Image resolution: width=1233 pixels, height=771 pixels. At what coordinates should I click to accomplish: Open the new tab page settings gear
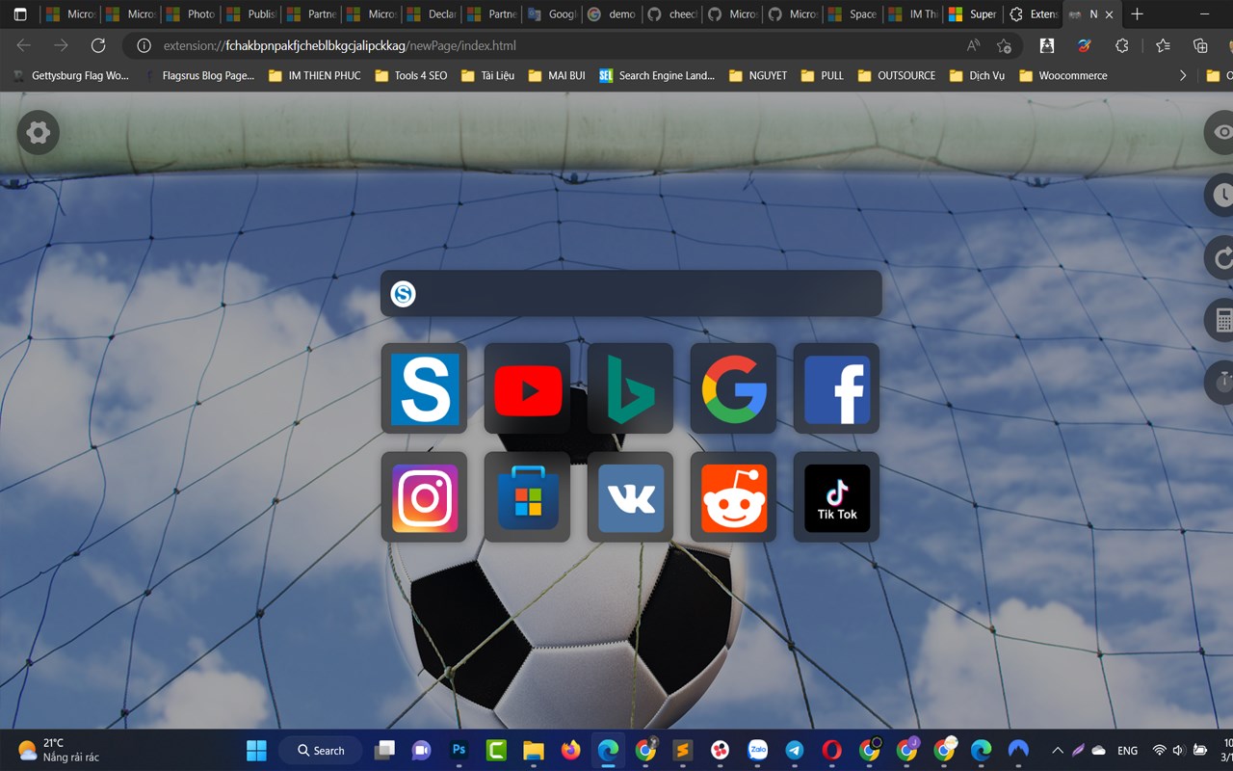pyautogui.click(x=39, y=132)
